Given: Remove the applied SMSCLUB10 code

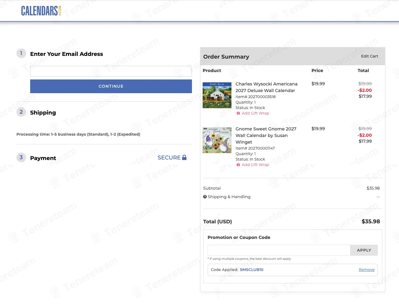Looking at the screenshot, I should (367, 270).
